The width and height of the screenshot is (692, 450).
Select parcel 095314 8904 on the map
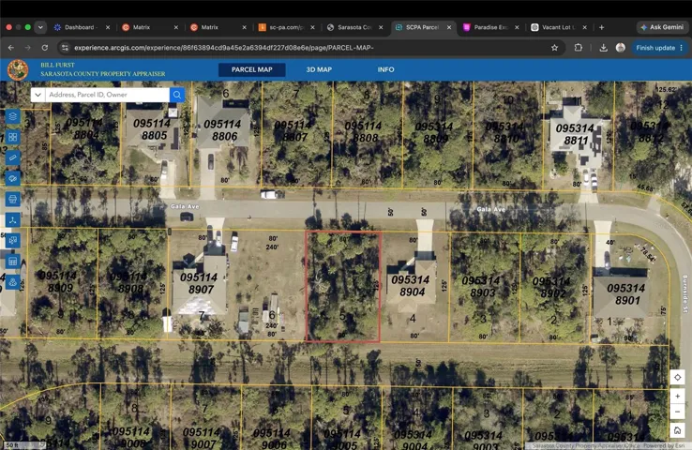tap(411, 285)
